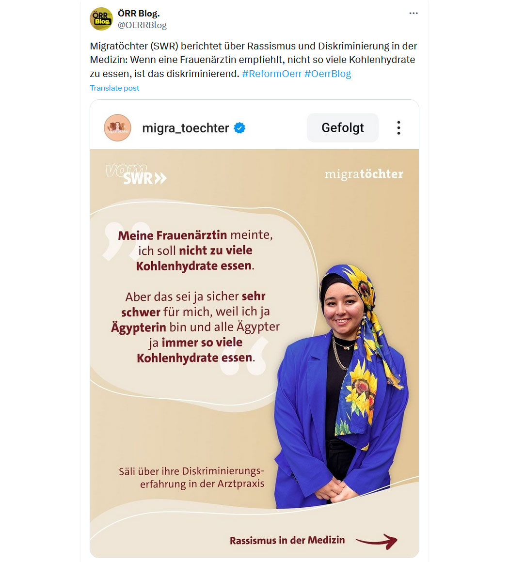Click the blue verified badge next to migra_toechter
Image resolution: width=509 pixels, height=562 pixels.
[239, 128]
